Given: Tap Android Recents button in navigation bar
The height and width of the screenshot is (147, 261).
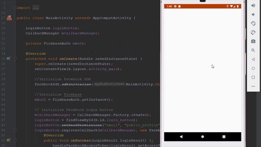Looking at the screenshot, I should point(224,137).
